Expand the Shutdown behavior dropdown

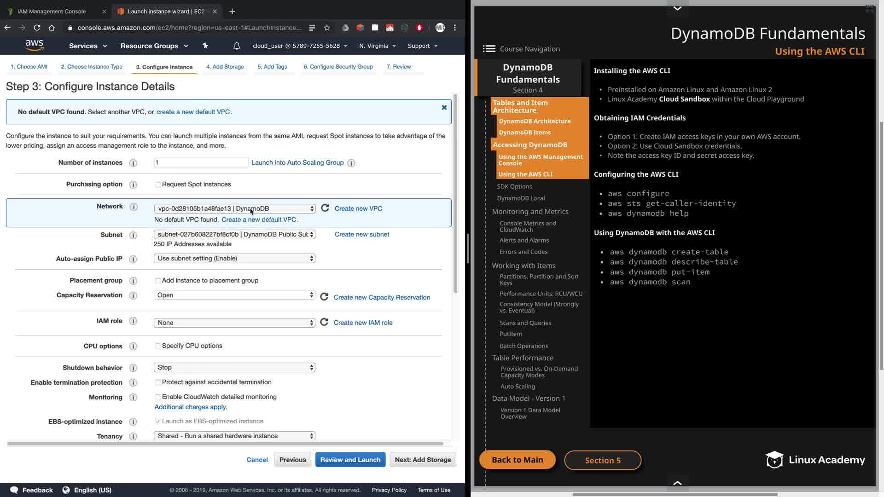[234, 367]
